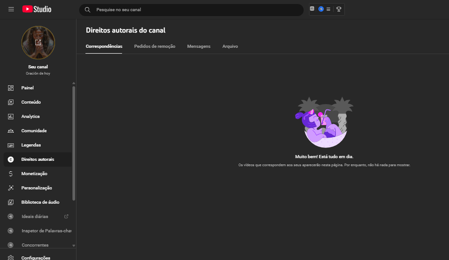
Task: Click the search magnifier icon
Action: click(88, 10)
